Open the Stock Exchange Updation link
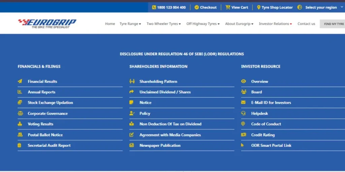 point(50,102)
